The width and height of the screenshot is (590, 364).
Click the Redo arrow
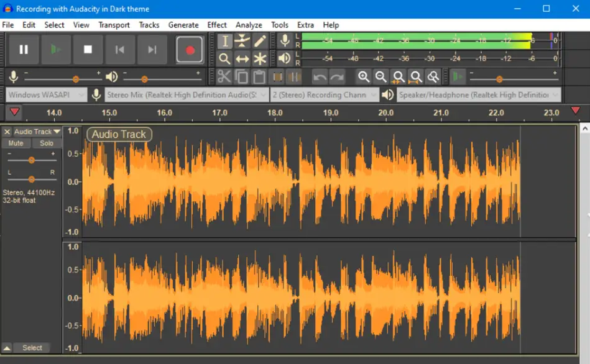point(337,77)
